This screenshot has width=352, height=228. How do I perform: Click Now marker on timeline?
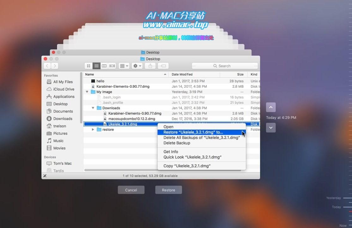click(343, 225)
